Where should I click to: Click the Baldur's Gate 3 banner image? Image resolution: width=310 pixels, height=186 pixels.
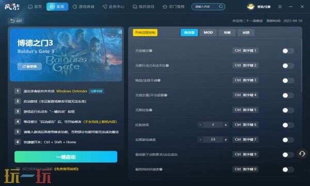(x=66, y=55)
